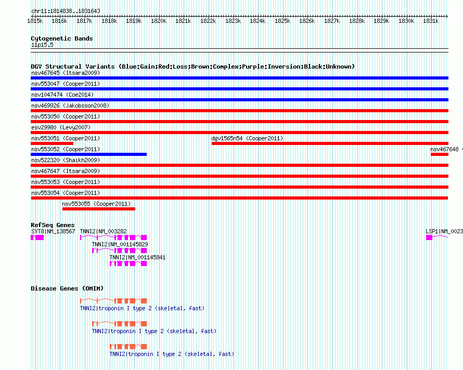463x370 pixels.
Task: Click the first OMIM TNNI2 orange transcript glyph
Action: 113,301
